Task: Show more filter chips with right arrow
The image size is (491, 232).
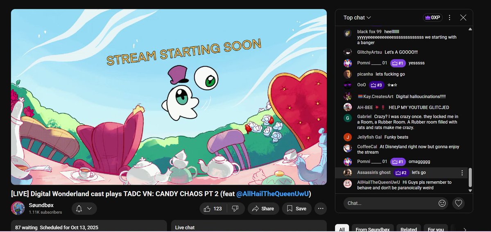Action: point(465,230)
